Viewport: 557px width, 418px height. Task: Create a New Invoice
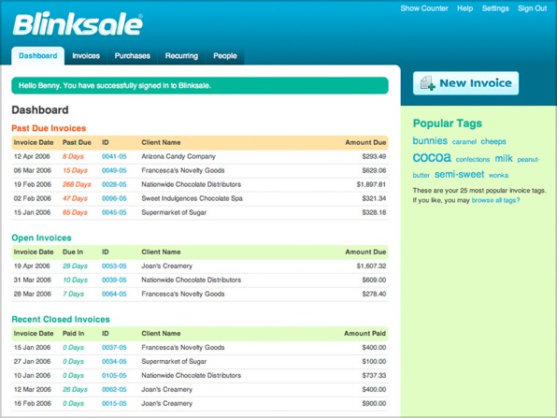(465, 83)
